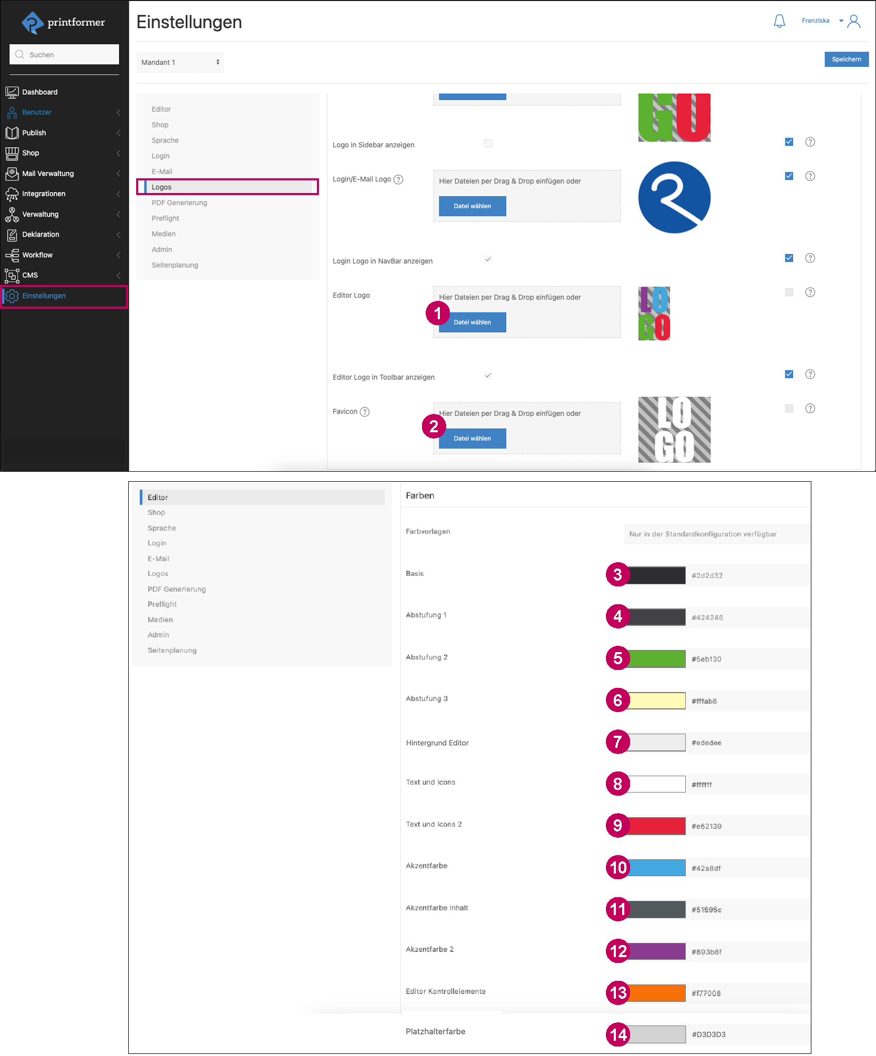This screenshot has height=1056, width=876.
Task: Click the Speichern button
Action: pyautogui.click(x=846, y=59)
